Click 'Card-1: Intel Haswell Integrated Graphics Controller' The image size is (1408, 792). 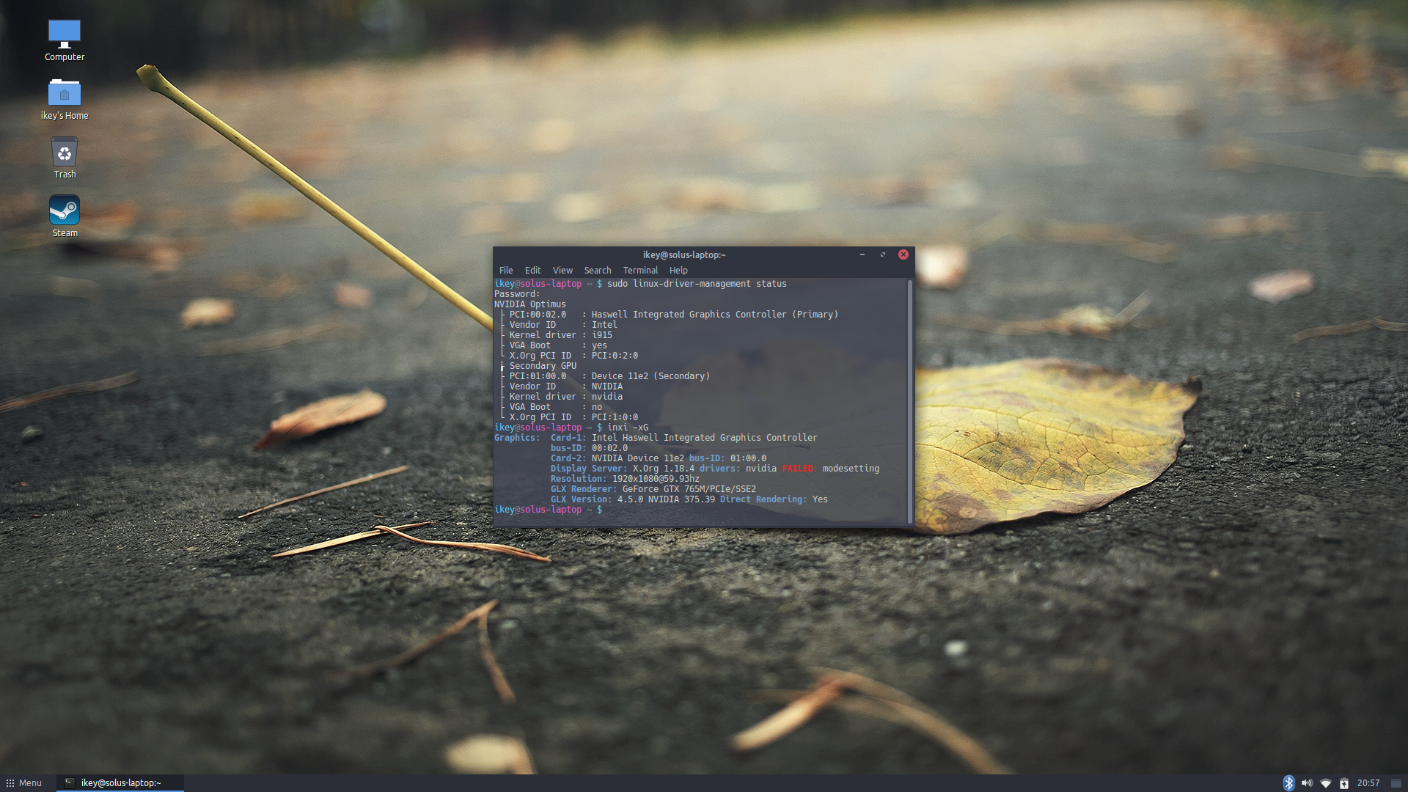[x=684, y=438]
